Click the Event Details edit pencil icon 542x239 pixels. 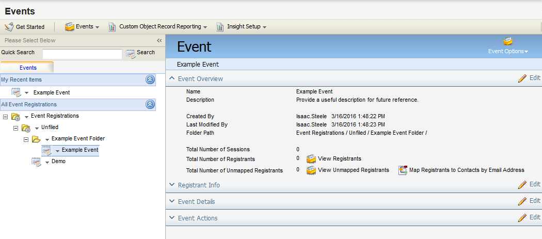tap(522, 201)
